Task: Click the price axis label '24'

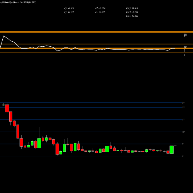Action: 183,103
